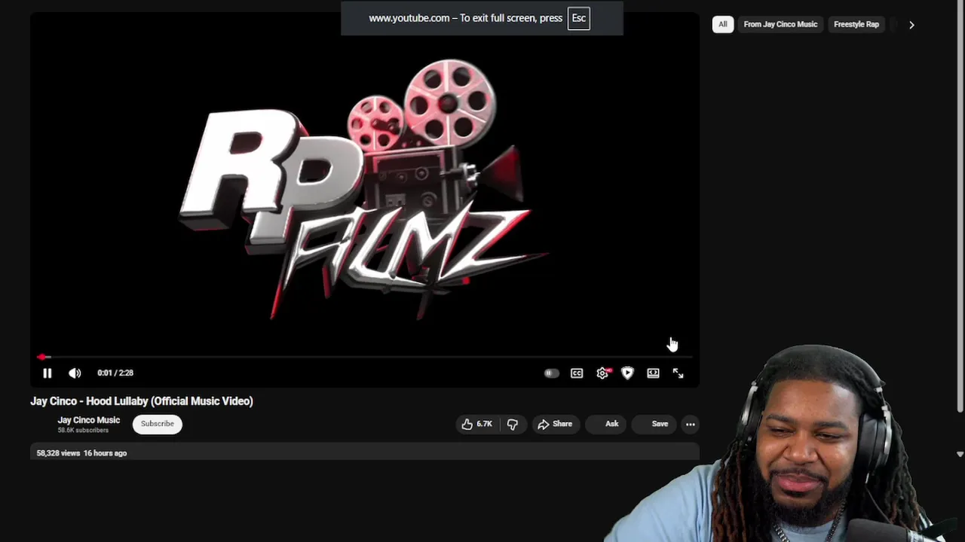This screenshot has height=542, width=965.
Task: Select the All filter chip
Action: (722, 24)
